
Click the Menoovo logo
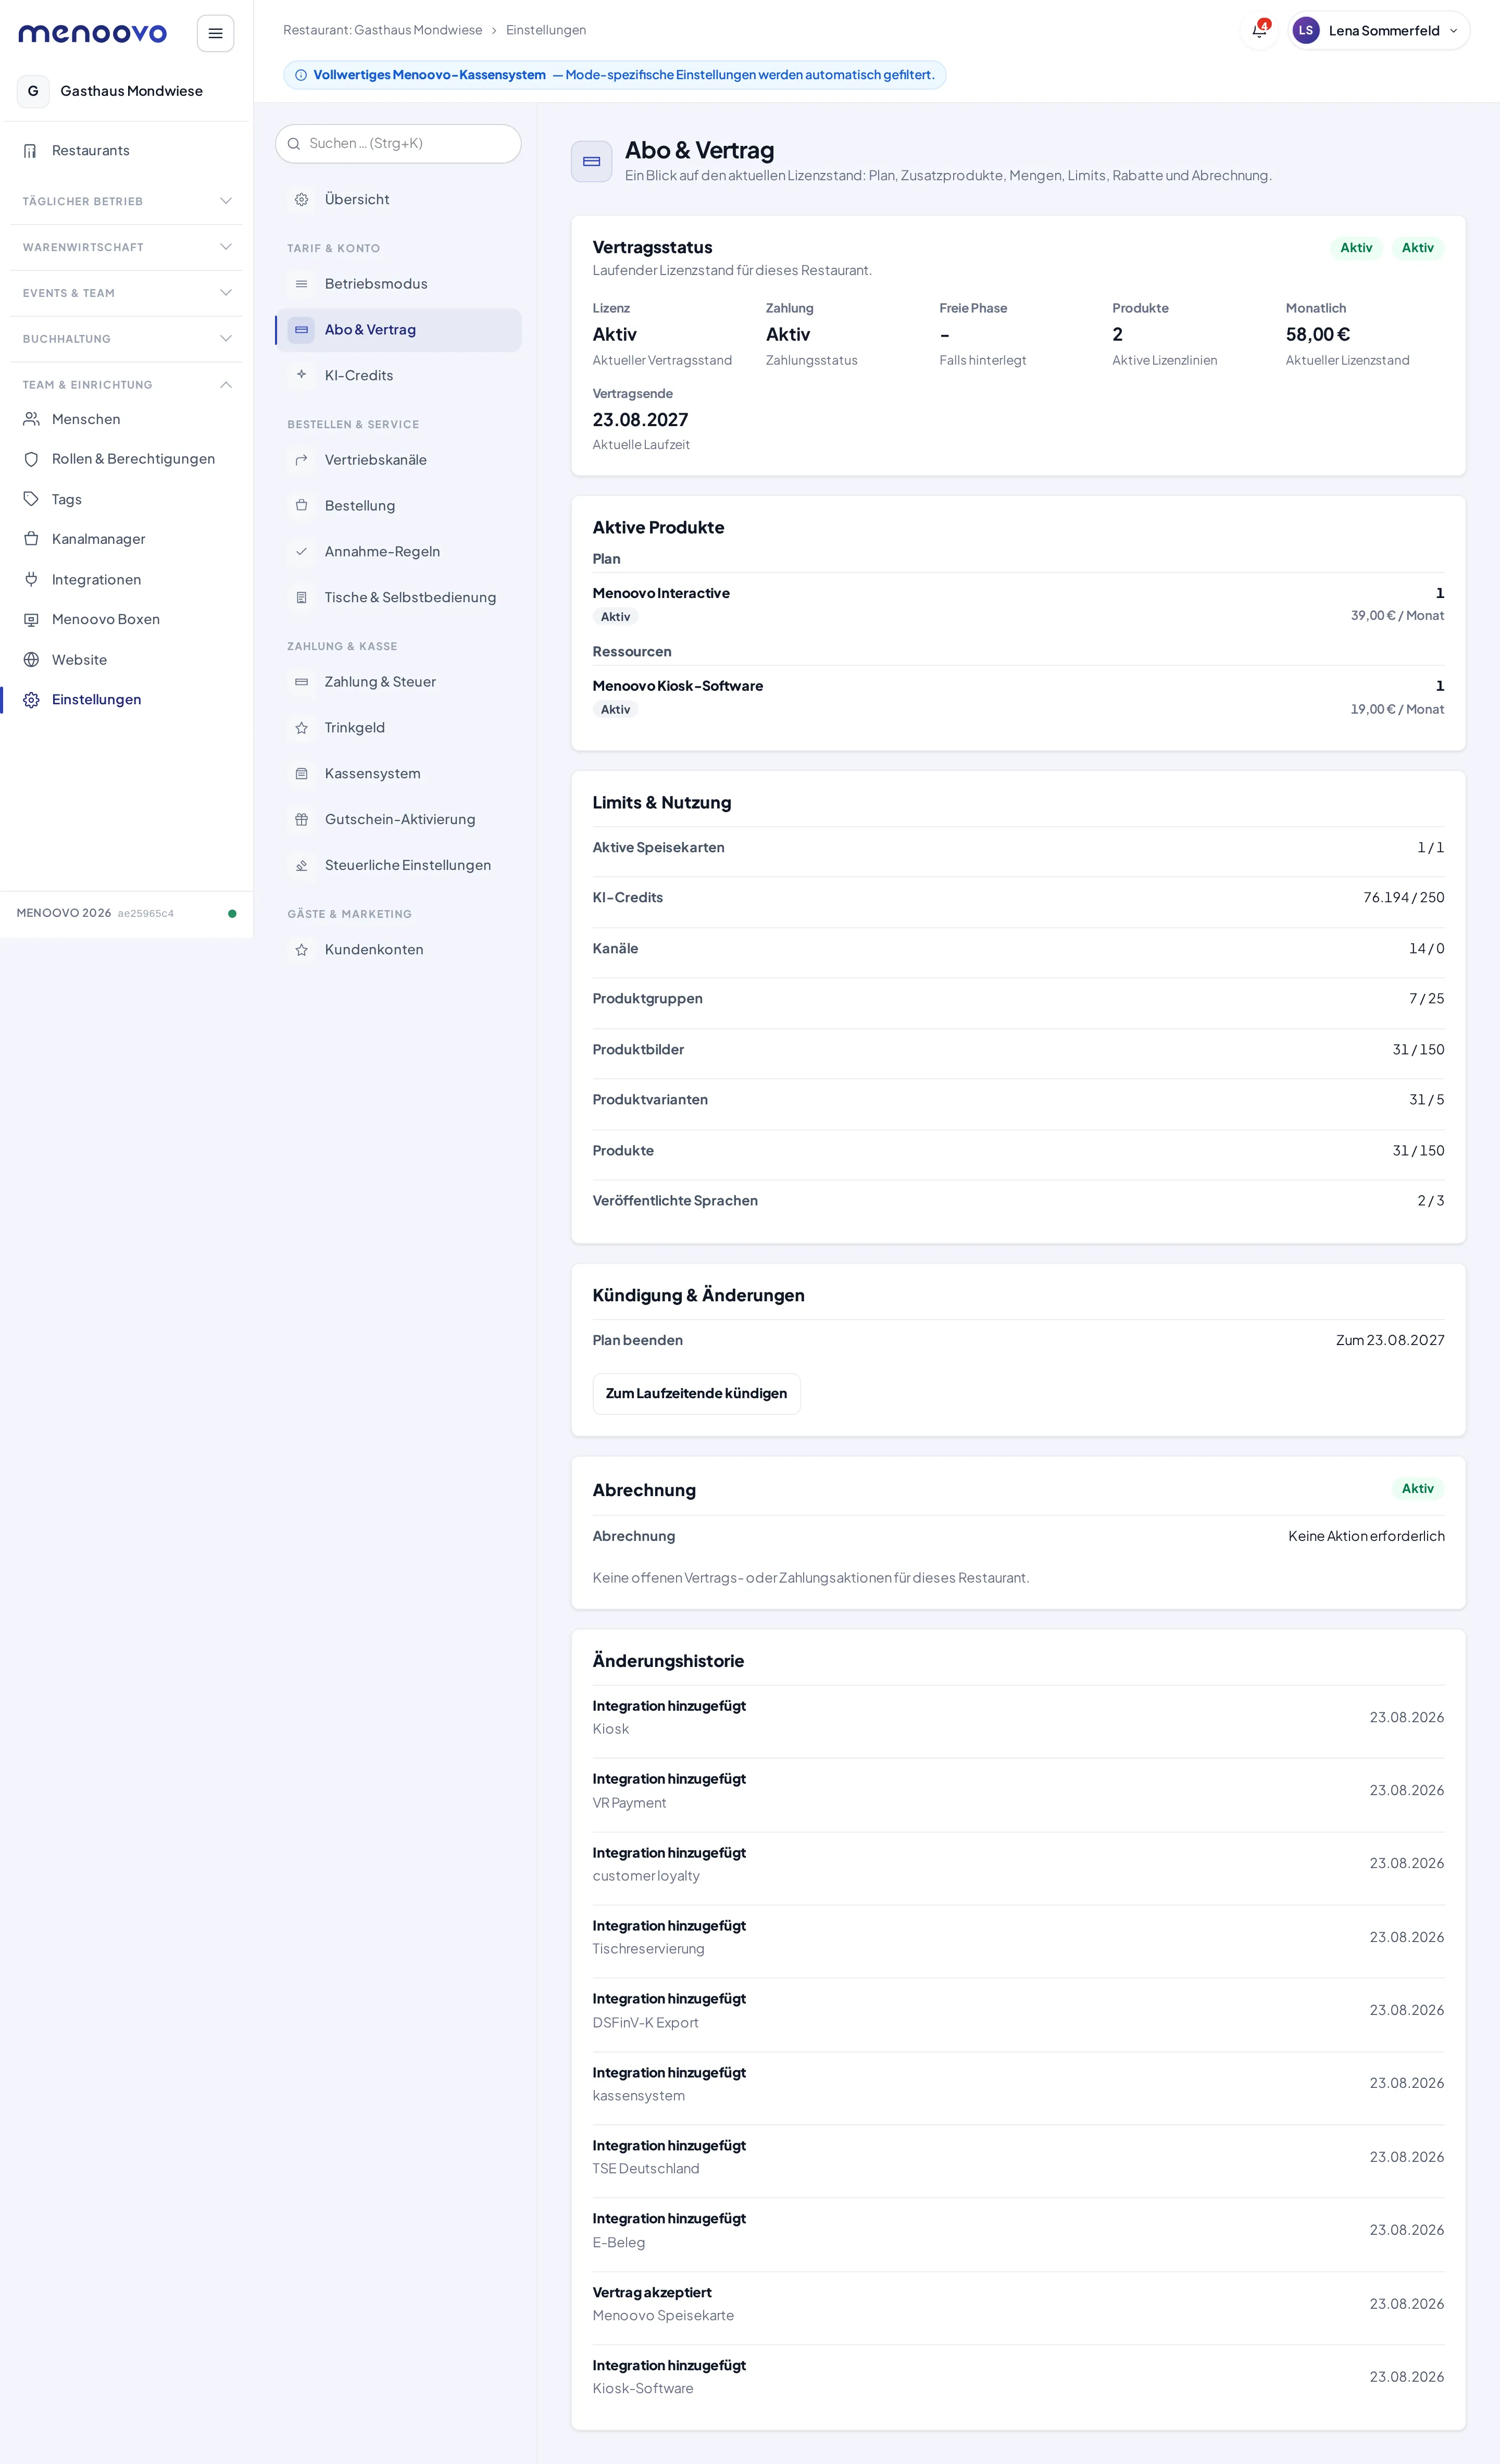[93, 33]
